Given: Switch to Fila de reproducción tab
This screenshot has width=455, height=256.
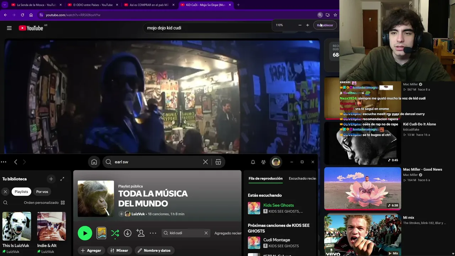Looking at the screenshot, I should (266, 178).
